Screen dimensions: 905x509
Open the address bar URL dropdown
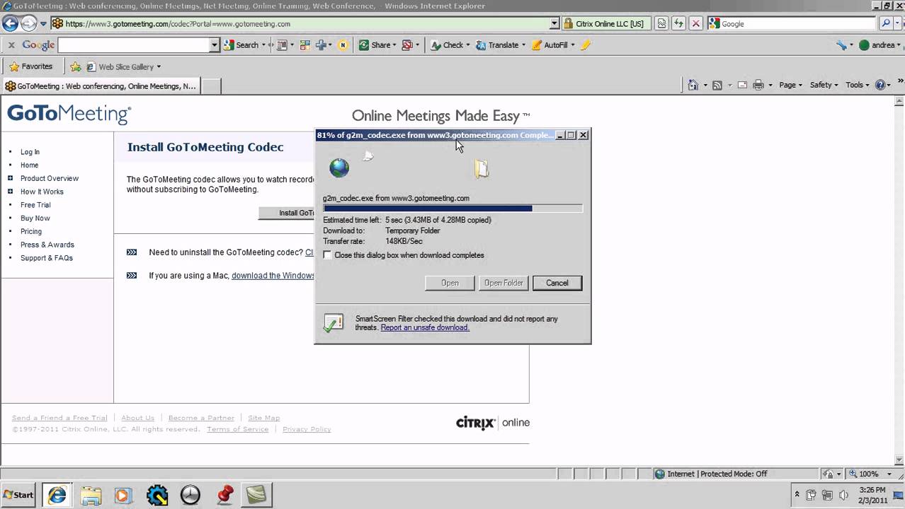[x=554, y=23]
